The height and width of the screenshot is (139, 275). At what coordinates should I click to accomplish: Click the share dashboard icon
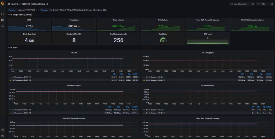[x=47, y=4]
